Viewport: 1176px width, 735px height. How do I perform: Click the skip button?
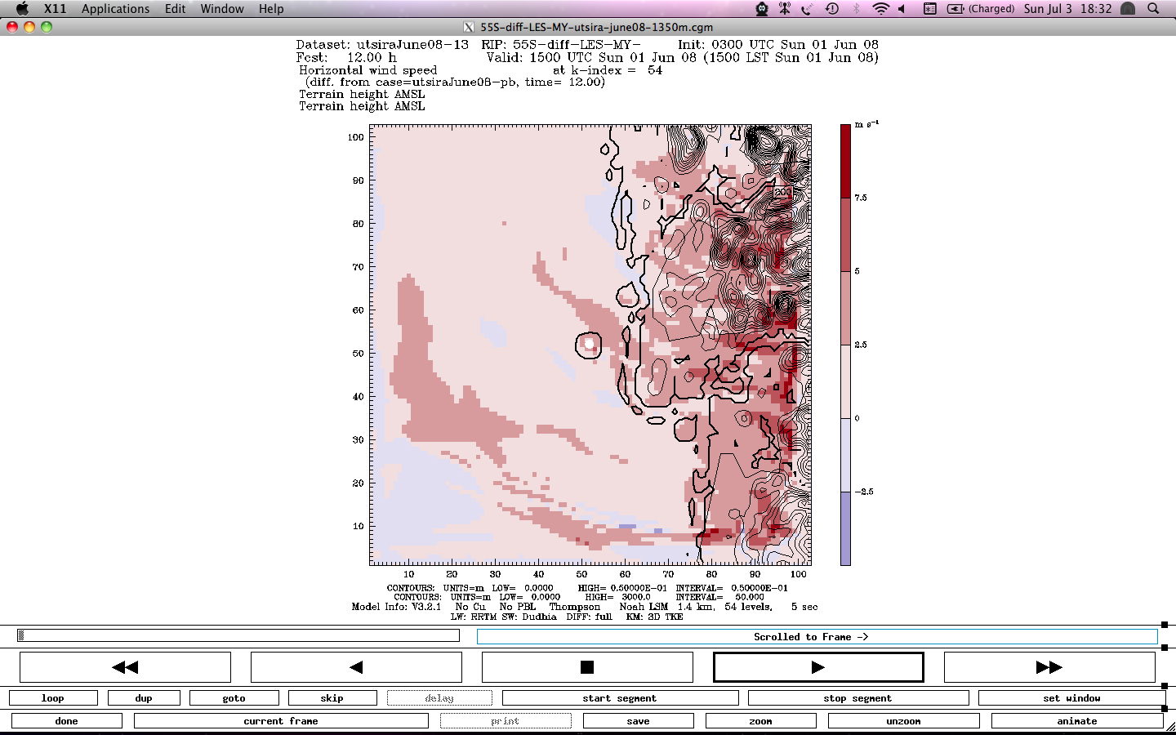[x=332, y=698]
